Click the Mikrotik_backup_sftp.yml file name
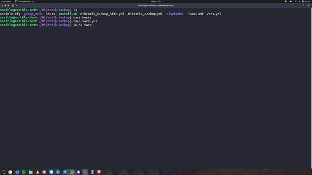Viewport: 312px width, 175px height. pos(102,14)
